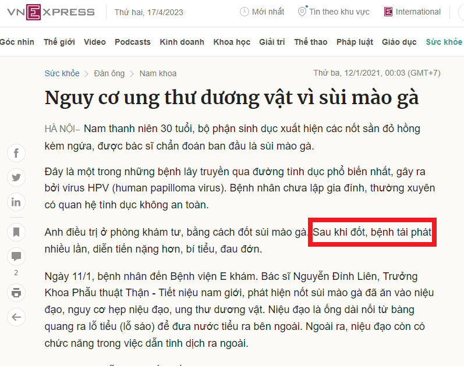Go to the Video section
The height and width of the screenshot is (366, 464).
94,42
